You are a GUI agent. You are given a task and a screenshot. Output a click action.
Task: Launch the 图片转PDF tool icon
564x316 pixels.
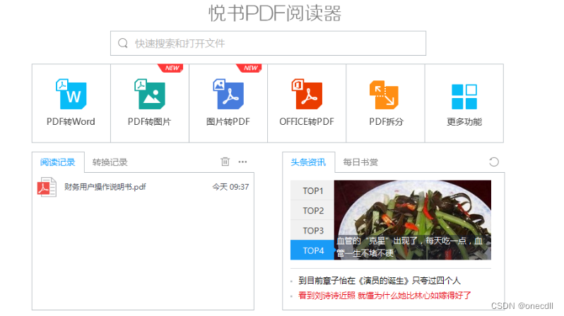click(228, 94)
